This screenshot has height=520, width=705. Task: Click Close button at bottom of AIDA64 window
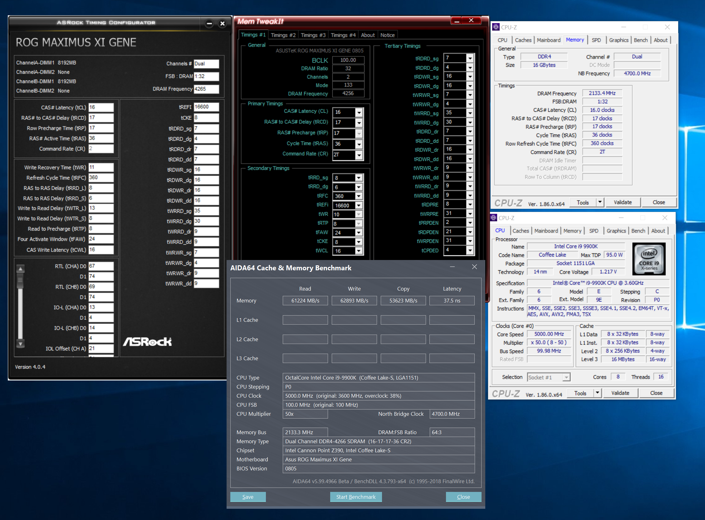point(463,497)
